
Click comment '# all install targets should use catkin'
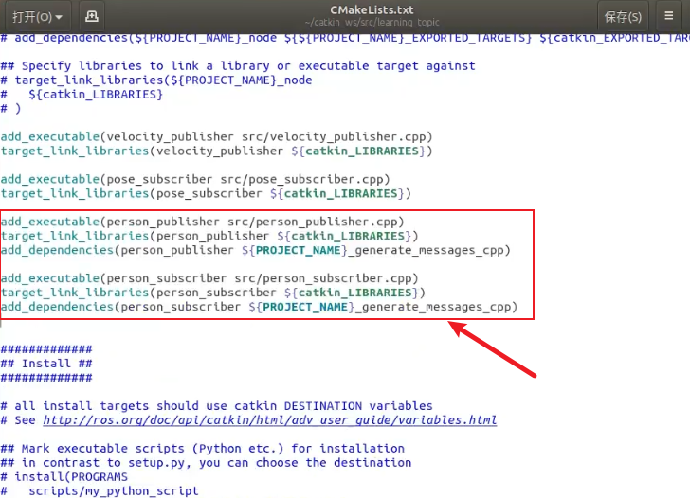[216, 406]
